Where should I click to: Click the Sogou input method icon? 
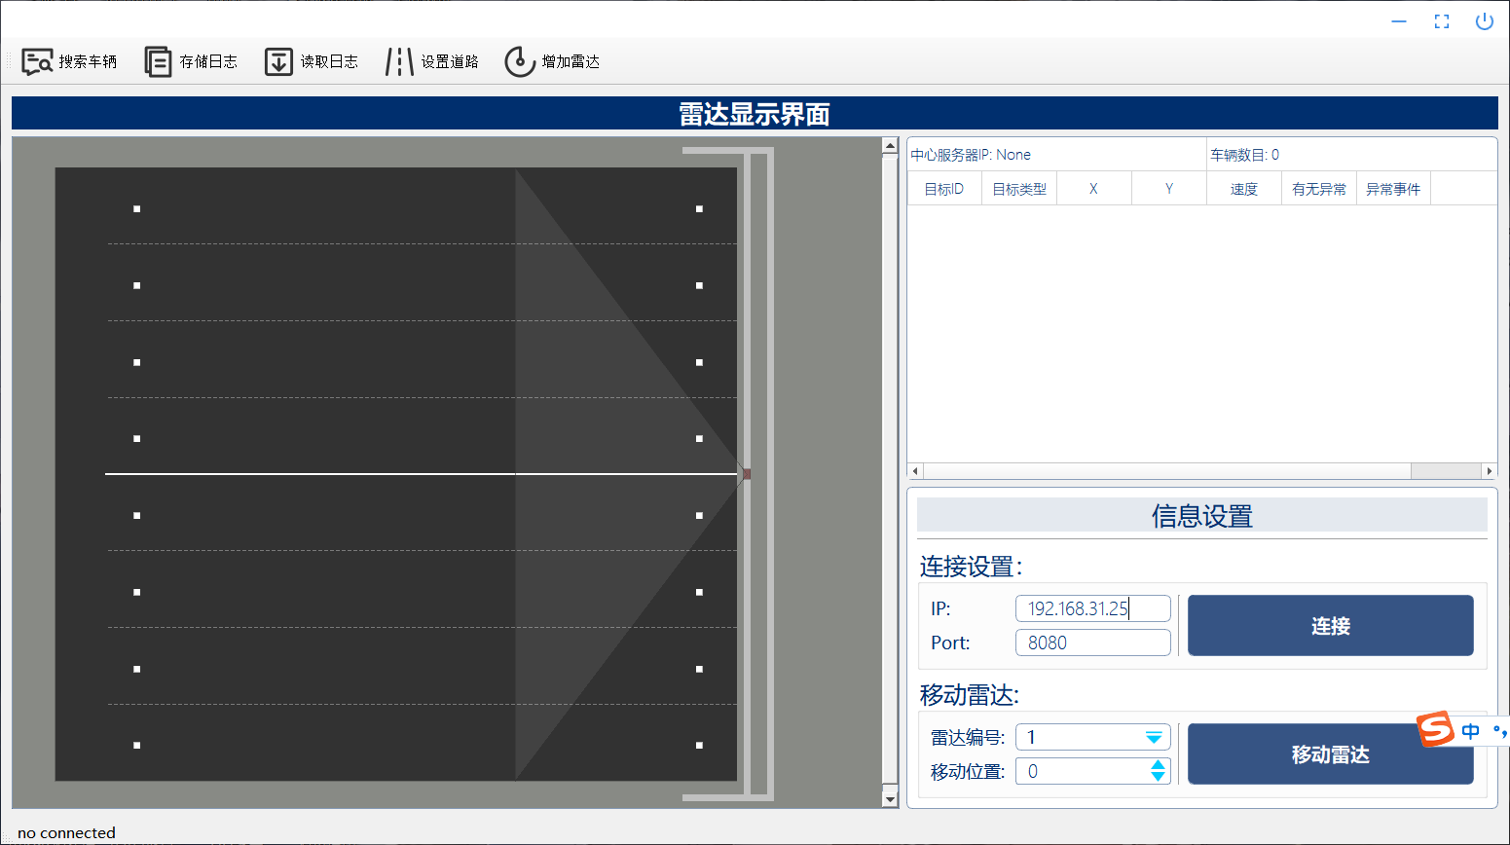click(1435, 729)
